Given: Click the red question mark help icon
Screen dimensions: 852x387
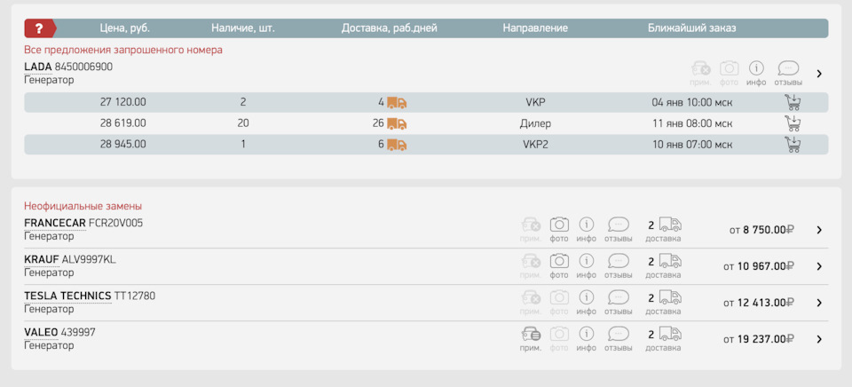Looking at the screenshot, I should 39,28.
